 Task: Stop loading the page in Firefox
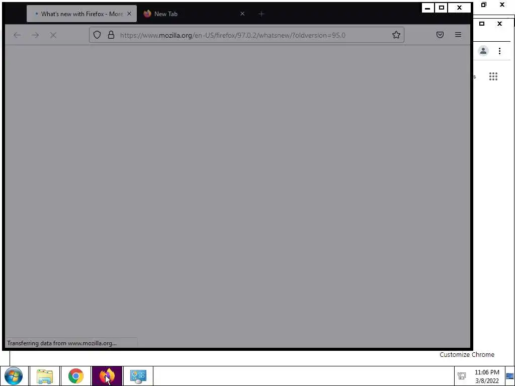(53, 35)
